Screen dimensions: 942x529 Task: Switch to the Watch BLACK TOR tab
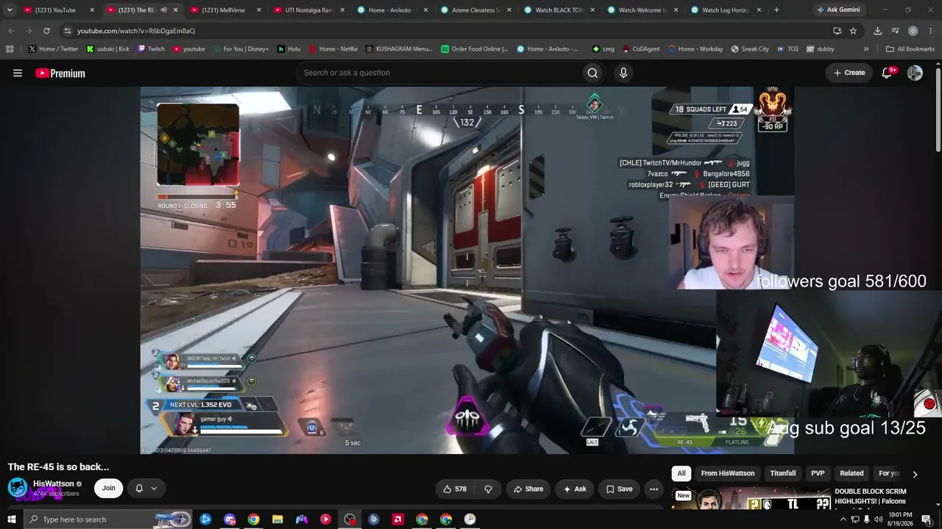click(x=559, y=10)
